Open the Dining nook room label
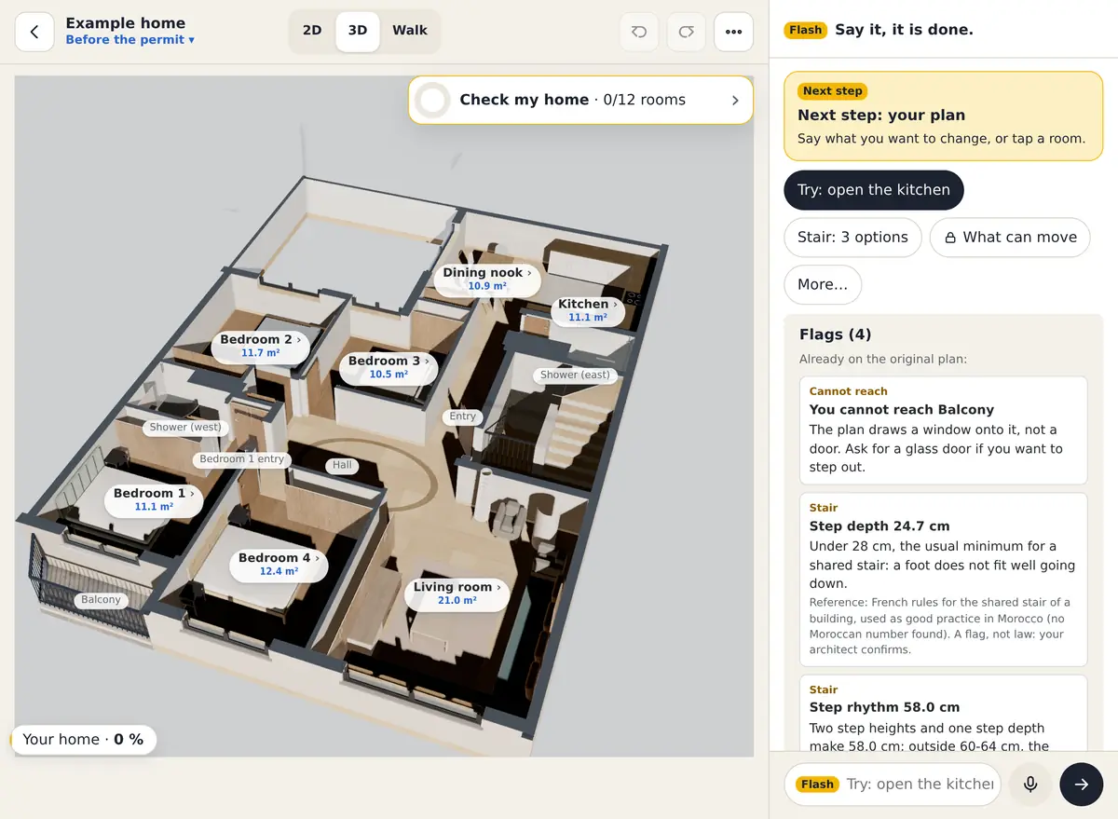The image size is (1118, 819). pos(486,279)
